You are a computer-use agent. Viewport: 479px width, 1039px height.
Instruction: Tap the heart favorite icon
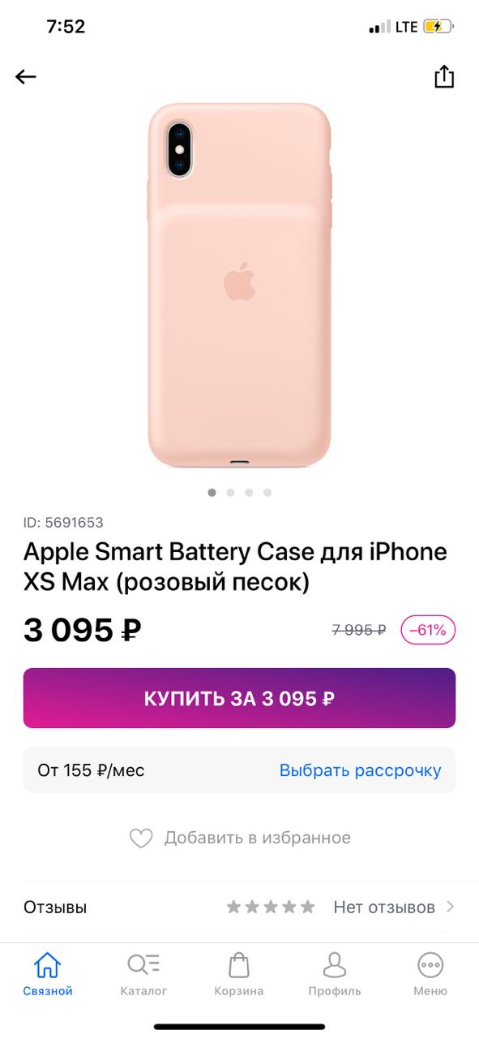pyautogui.click(x=141, y=839)
